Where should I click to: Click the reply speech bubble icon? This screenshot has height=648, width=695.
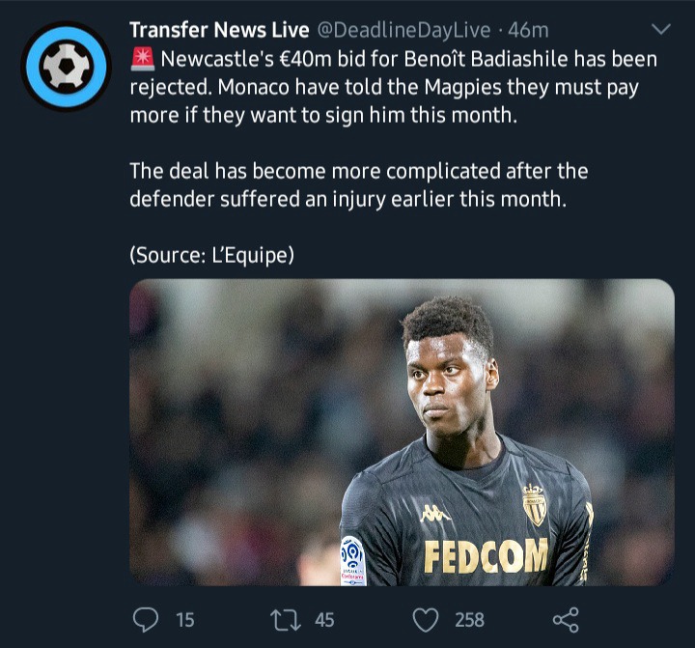(146, 620)
